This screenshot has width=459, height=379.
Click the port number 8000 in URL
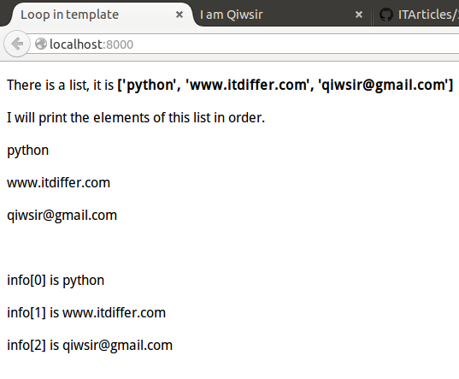[120, 44]
